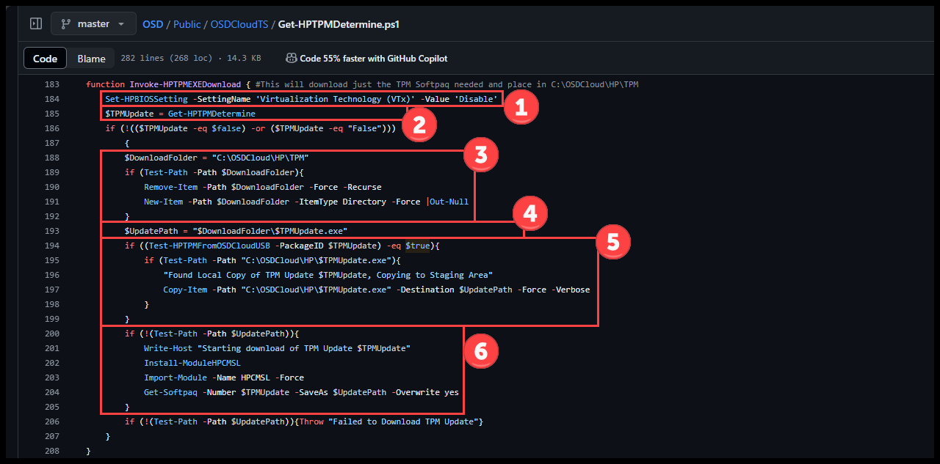Click the GitHub Copilot robot icon
Viewport: 940px width, 464px height.
(x=291, y=58)
